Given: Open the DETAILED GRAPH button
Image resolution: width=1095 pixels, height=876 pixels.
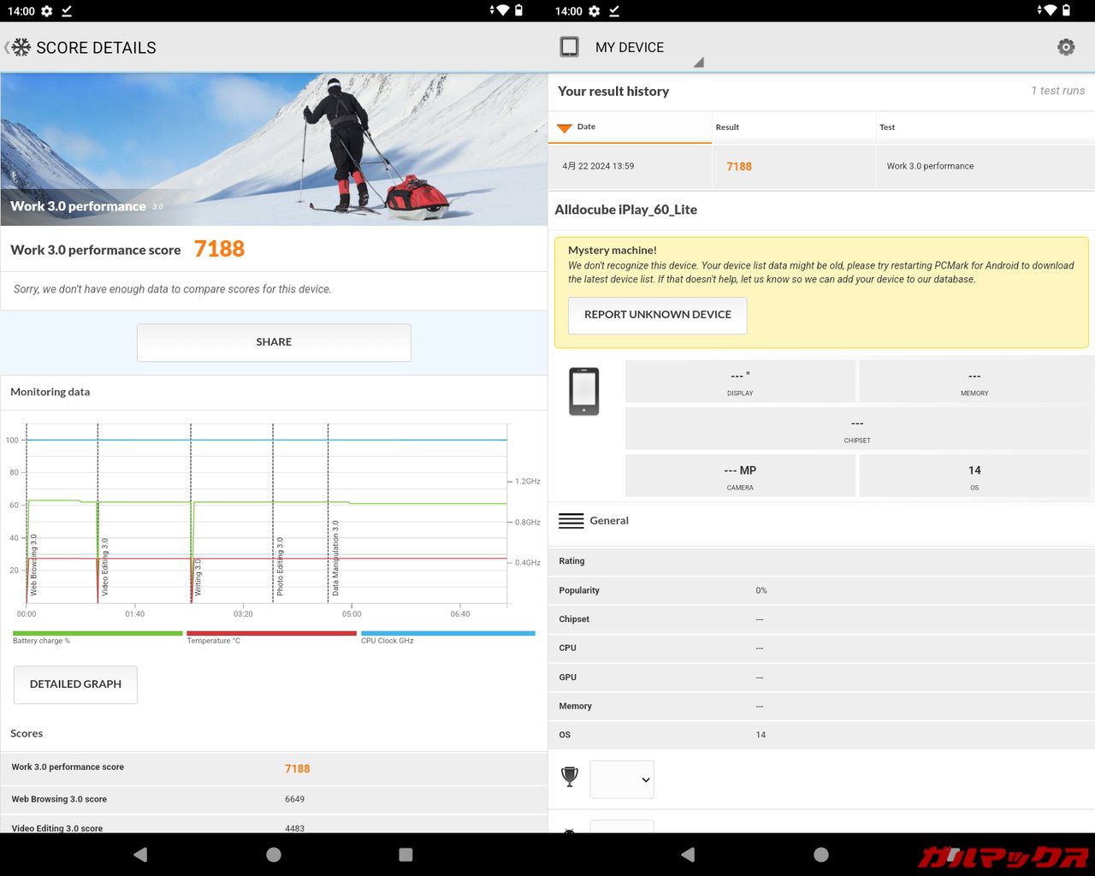Looking at the screenshot, I should 75,684.
